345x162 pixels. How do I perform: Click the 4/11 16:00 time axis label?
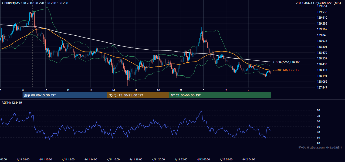[113, 159]
